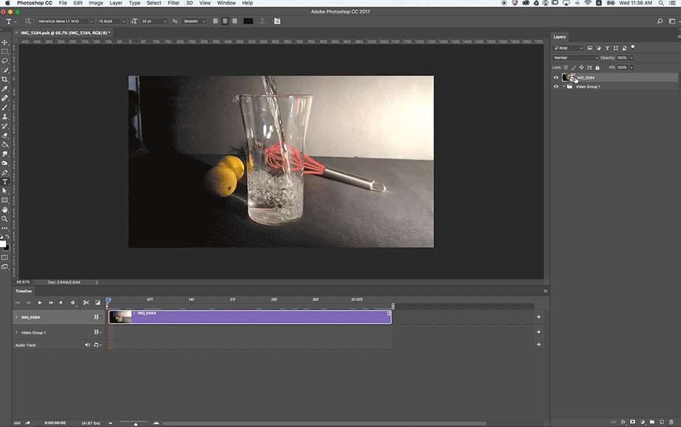The image size is (681, 427).
Task: Toggle the adjustment layers filter
Action: pos(598,48)
